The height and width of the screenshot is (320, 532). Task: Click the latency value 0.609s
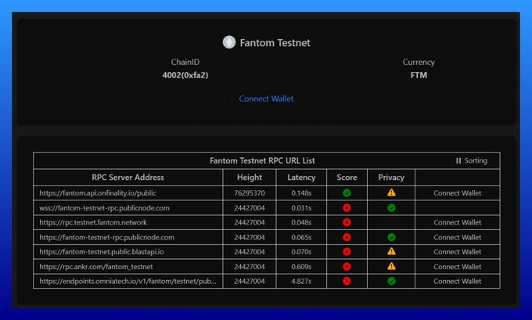[x=301, y=267]
